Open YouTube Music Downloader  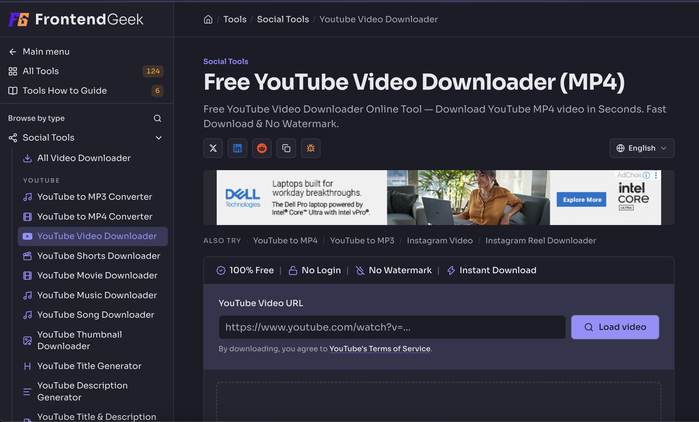pos(97,295)
